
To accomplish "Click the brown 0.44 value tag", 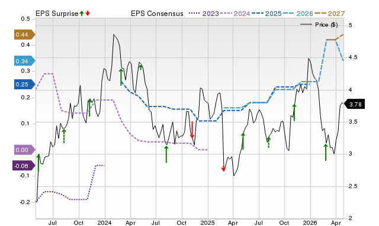I will [x=25, y=34].
